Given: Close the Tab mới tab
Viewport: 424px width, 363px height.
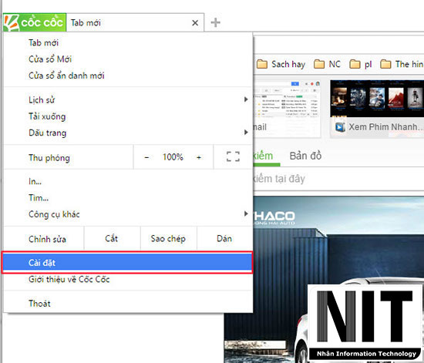Looking at the screenshot, I should point(195,23).
